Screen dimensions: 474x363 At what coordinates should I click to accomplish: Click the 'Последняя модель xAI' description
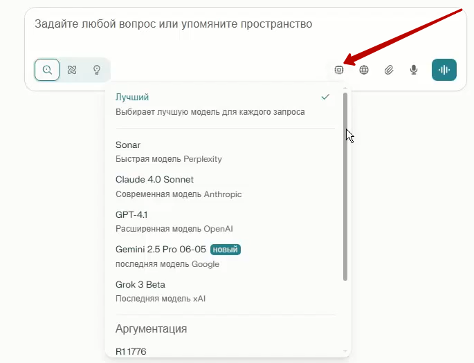click(x=161, y=299)
